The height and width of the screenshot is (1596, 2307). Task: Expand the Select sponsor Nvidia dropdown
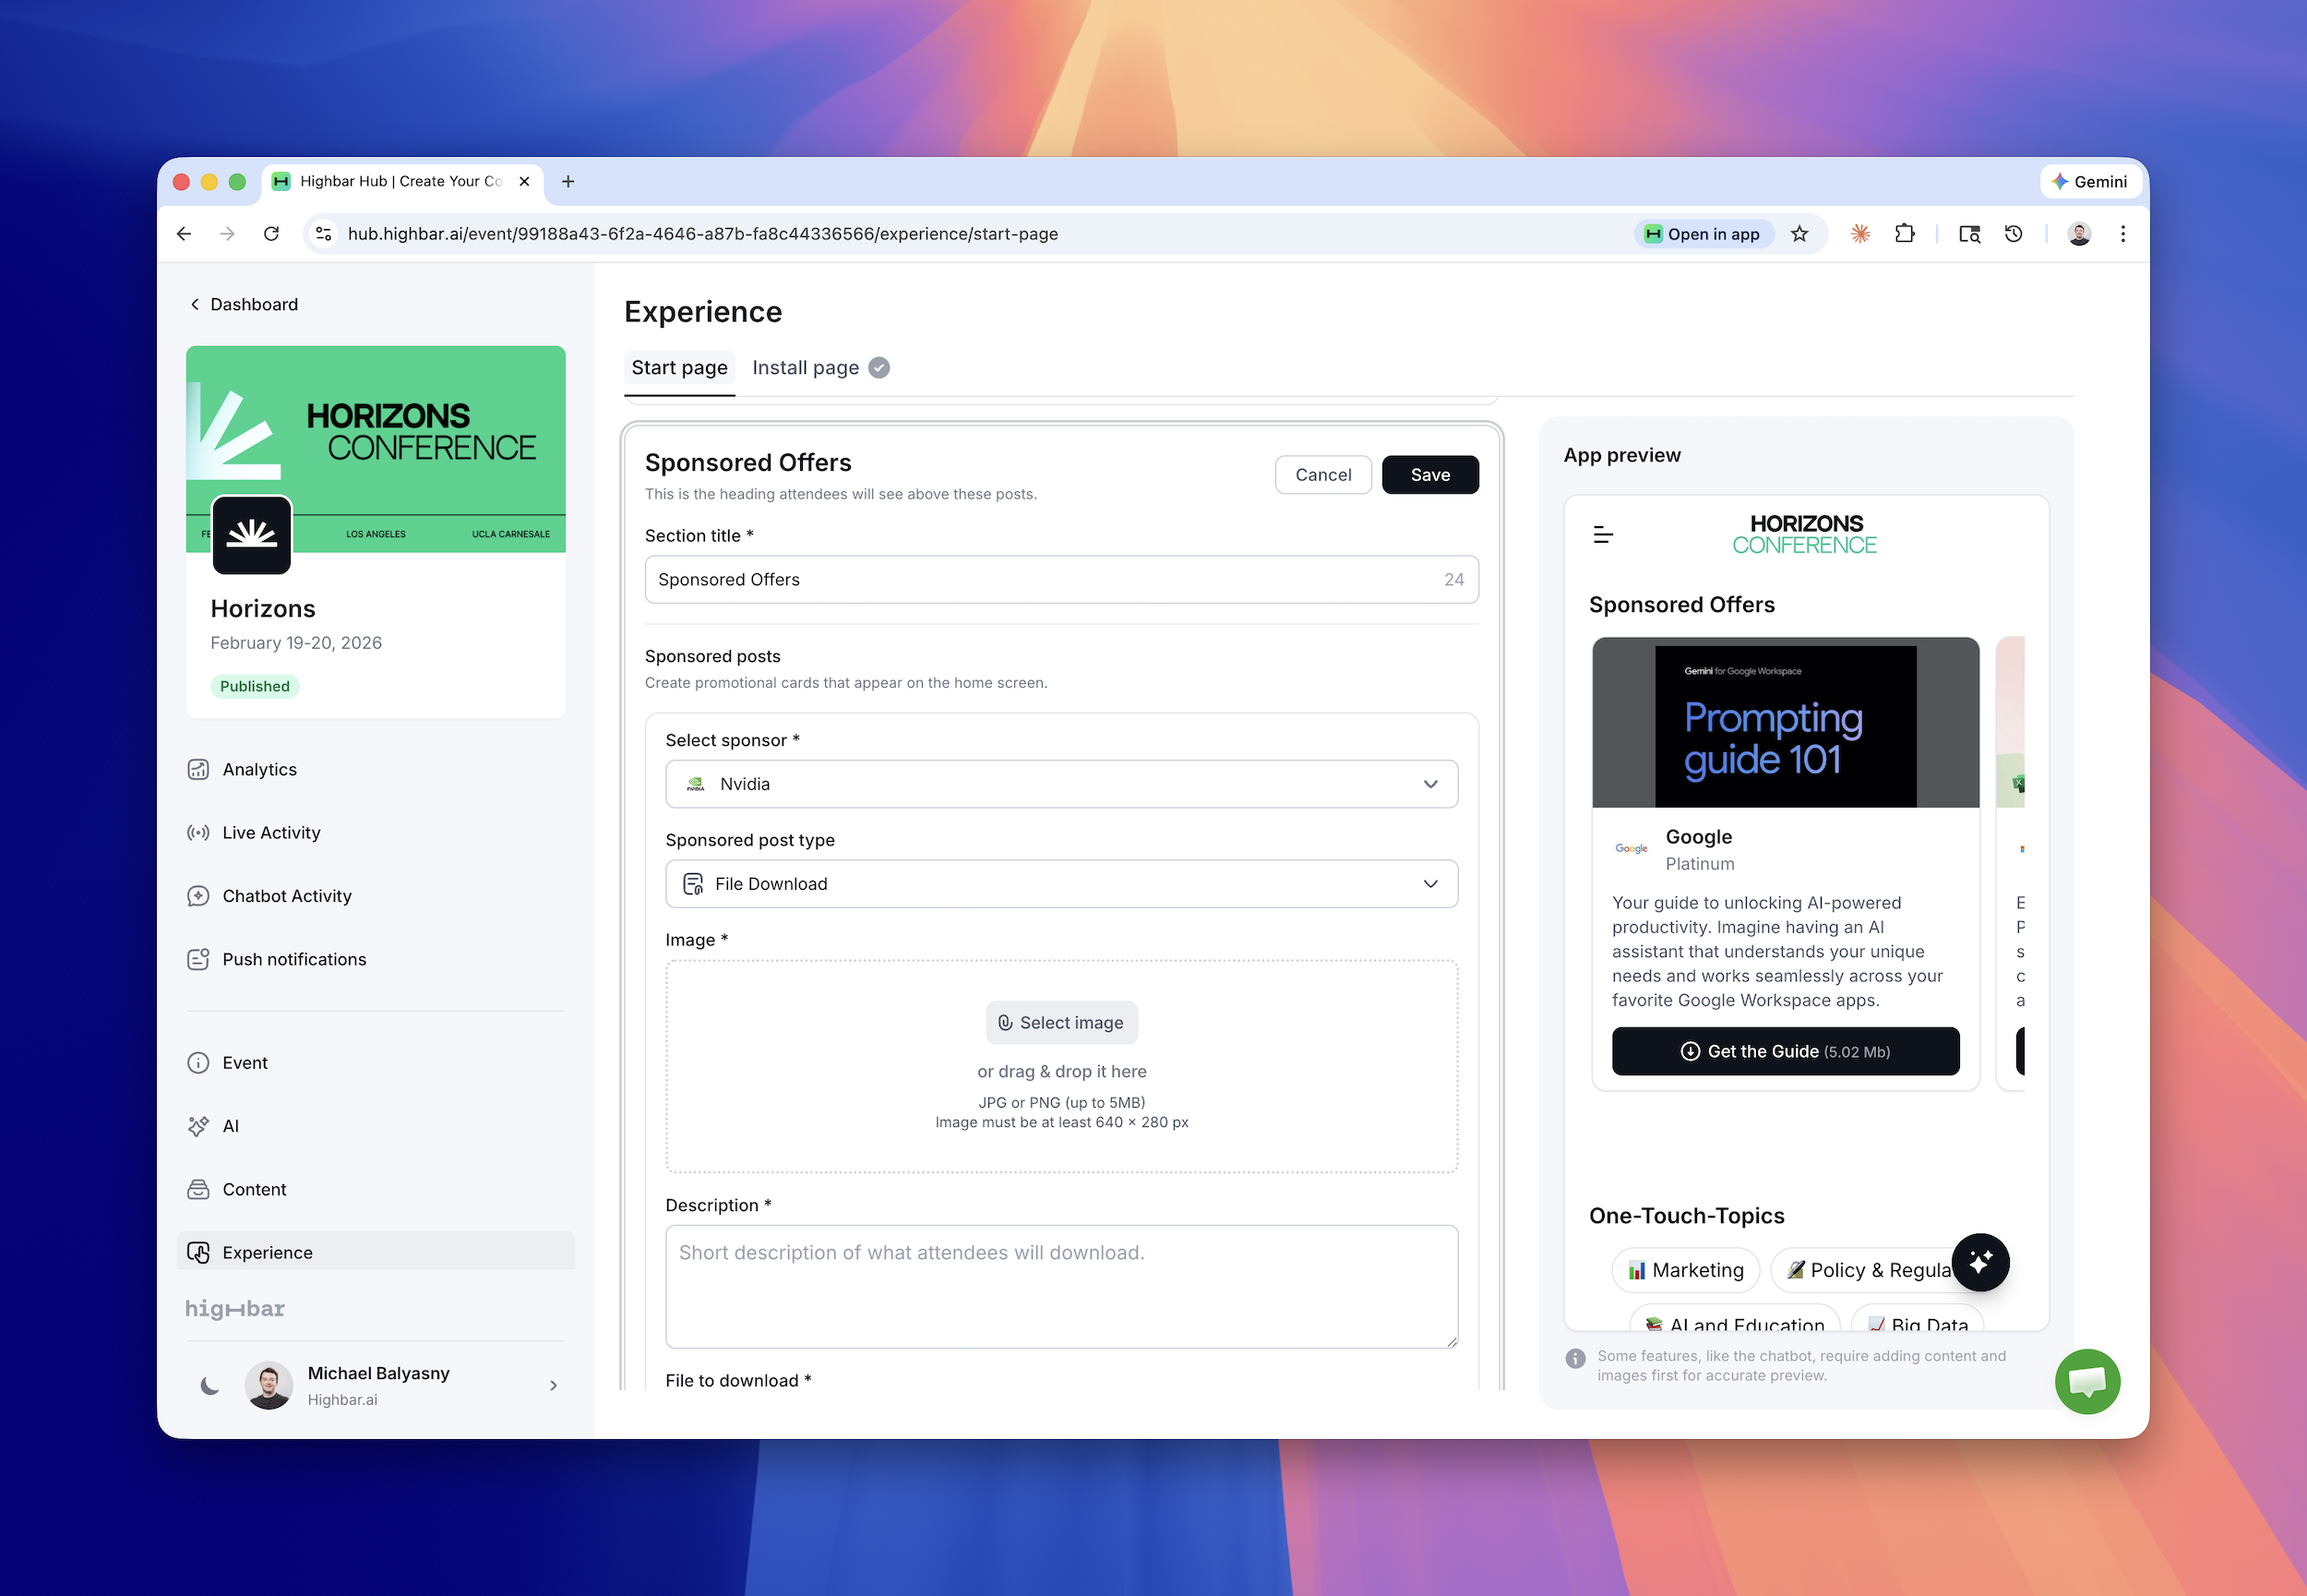click(1060, 784)
